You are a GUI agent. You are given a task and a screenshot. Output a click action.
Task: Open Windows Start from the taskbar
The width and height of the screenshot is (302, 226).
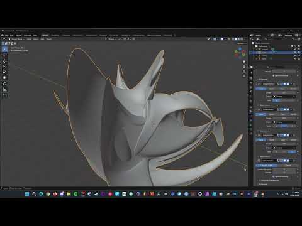point(27,194)
